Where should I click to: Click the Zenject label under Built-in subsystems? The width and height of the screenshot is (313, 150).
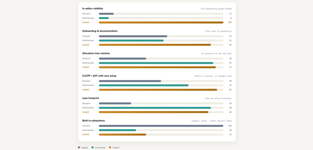coord(86,126)
